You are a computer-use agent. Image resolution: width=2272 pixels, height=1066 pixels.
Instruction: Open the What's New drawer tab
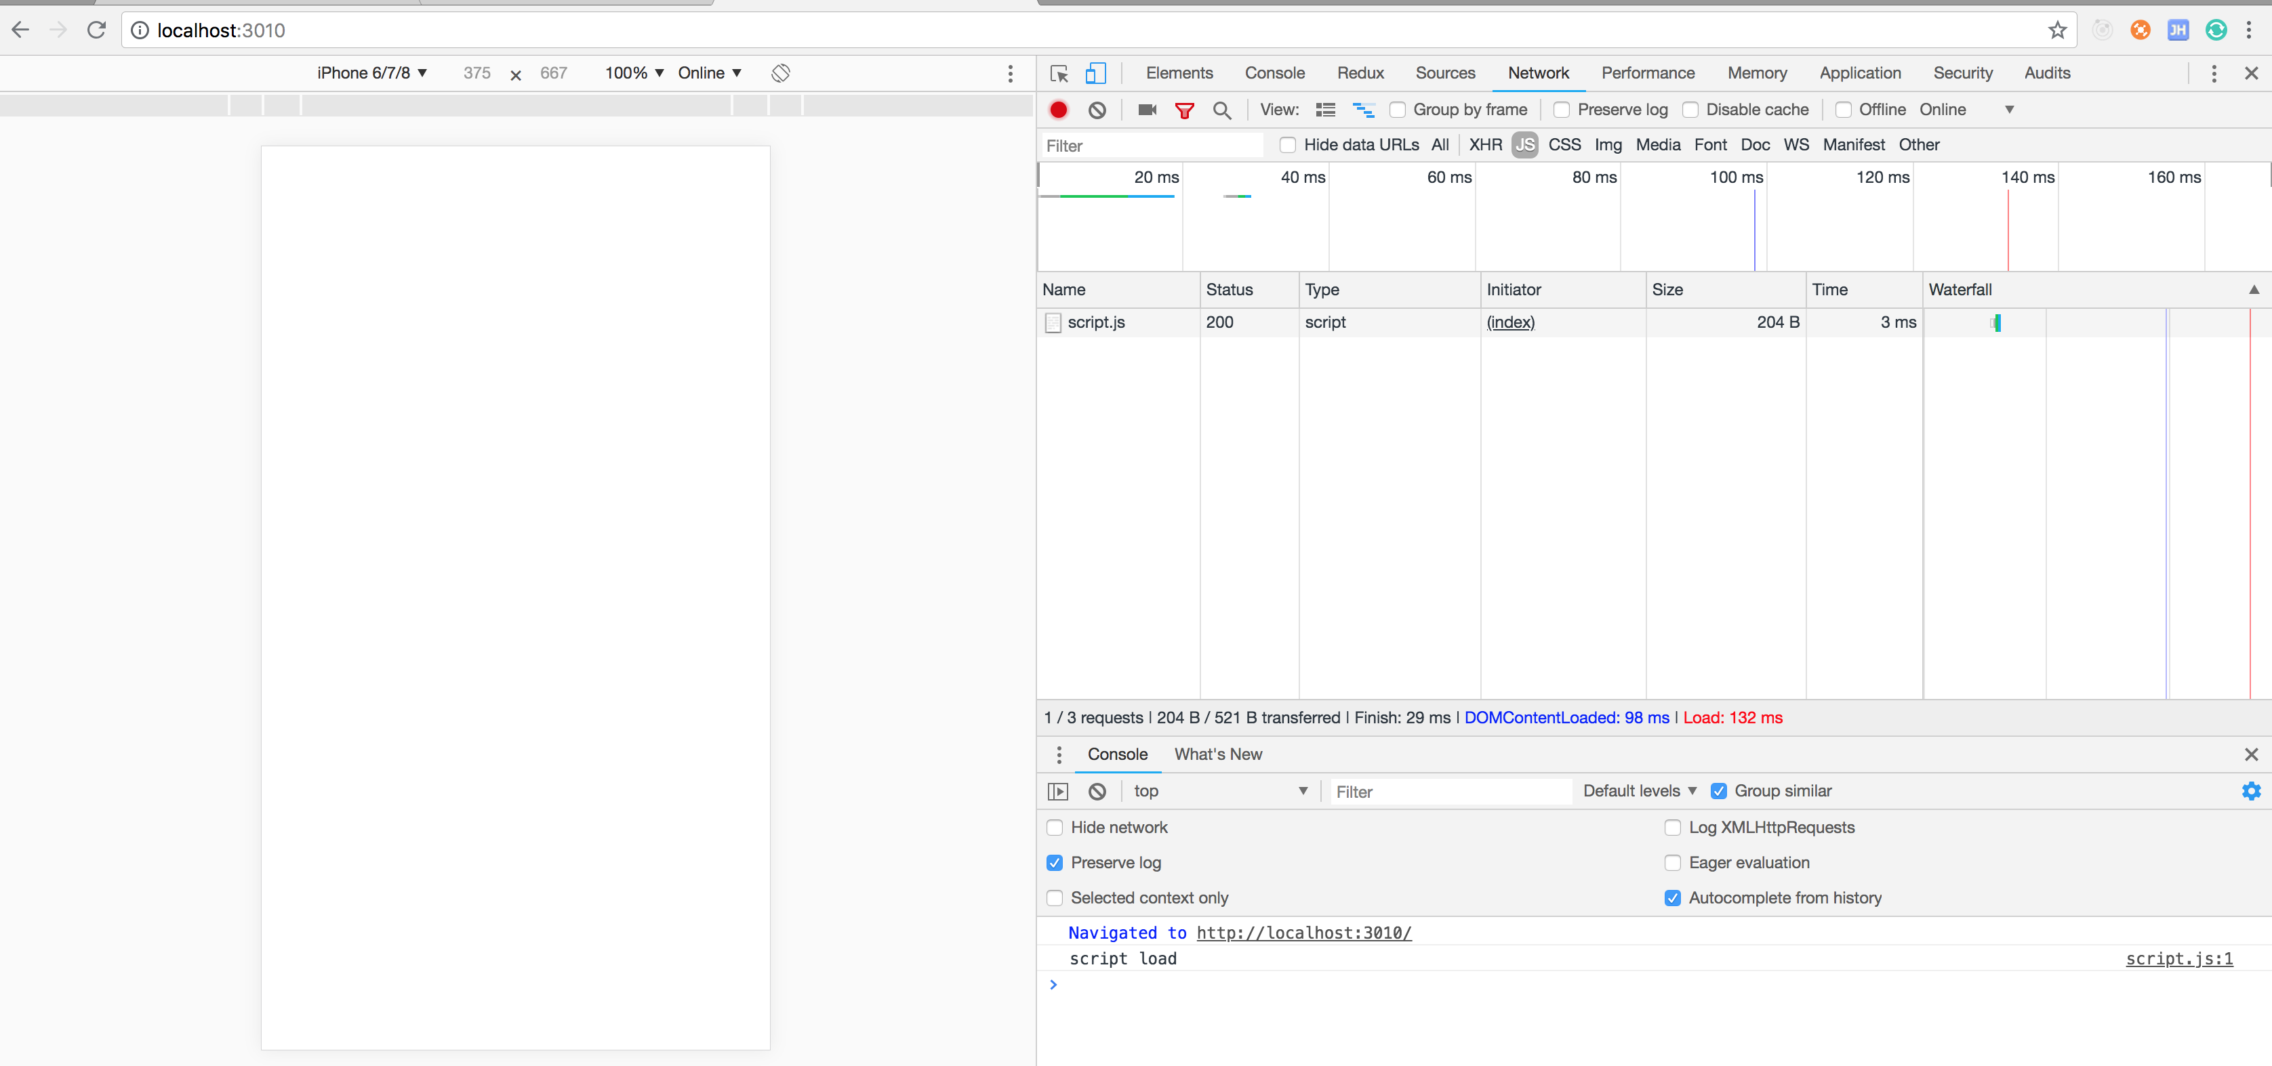pos(1217,754)
